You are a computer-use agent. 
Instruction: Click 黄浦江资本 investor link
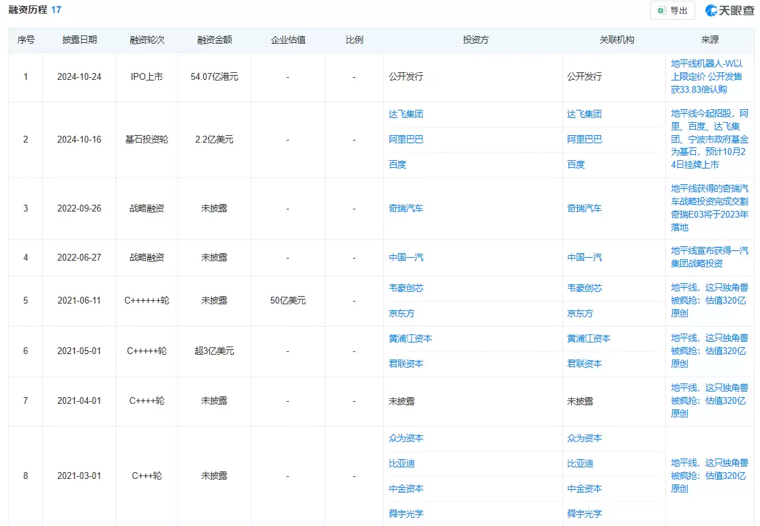click(x=410, y=338)
